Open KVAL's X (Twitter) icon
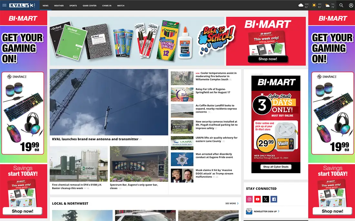The height and width of the screenshot is (221, 355). [x=266, y=199]
